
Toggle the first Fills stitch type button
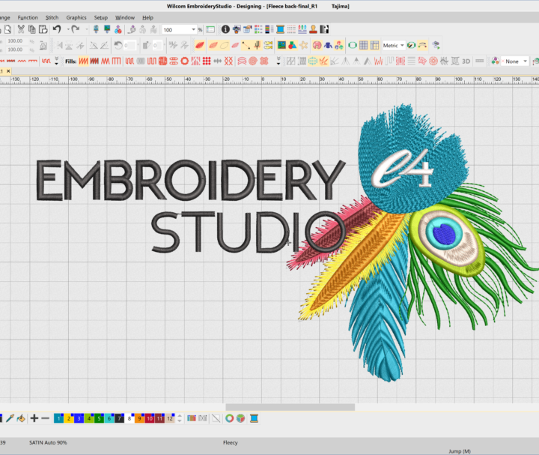click(x=84, y=61)
